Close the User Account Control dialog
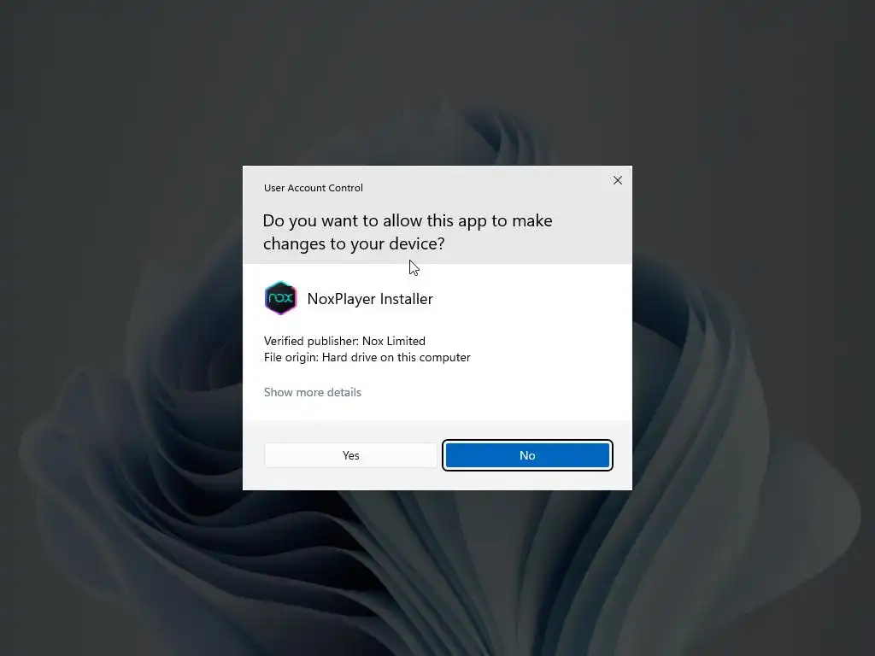875x656 pixels. point(618,180)
